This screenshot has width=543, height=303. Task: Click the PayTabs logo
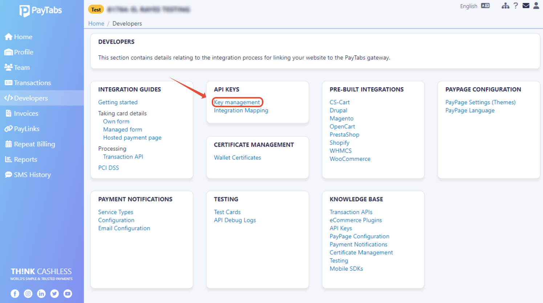(x=41, y=11)
